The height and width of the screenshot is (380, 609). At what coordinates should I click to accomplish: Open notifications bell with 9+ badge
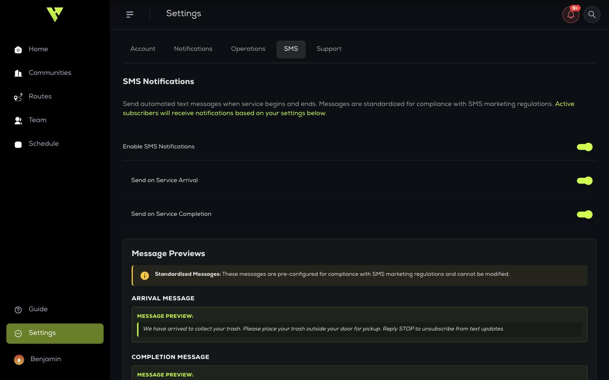[x=571, y=14]
